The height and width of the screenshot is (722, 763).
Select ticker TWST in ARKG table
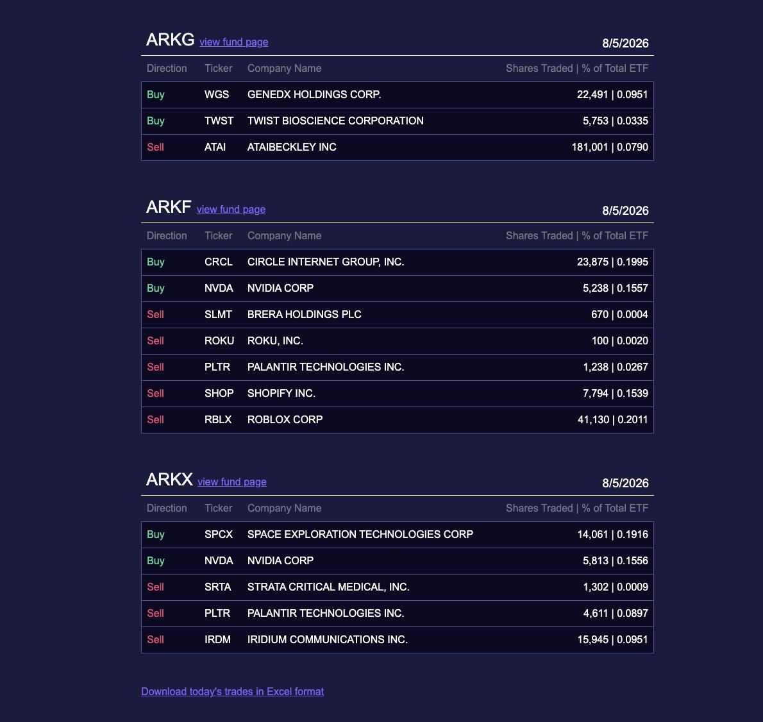[x=219, y=121]
